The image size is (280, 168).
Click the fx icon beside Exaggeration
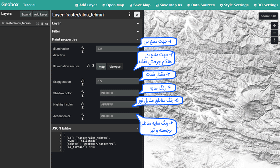pos(82,80)
